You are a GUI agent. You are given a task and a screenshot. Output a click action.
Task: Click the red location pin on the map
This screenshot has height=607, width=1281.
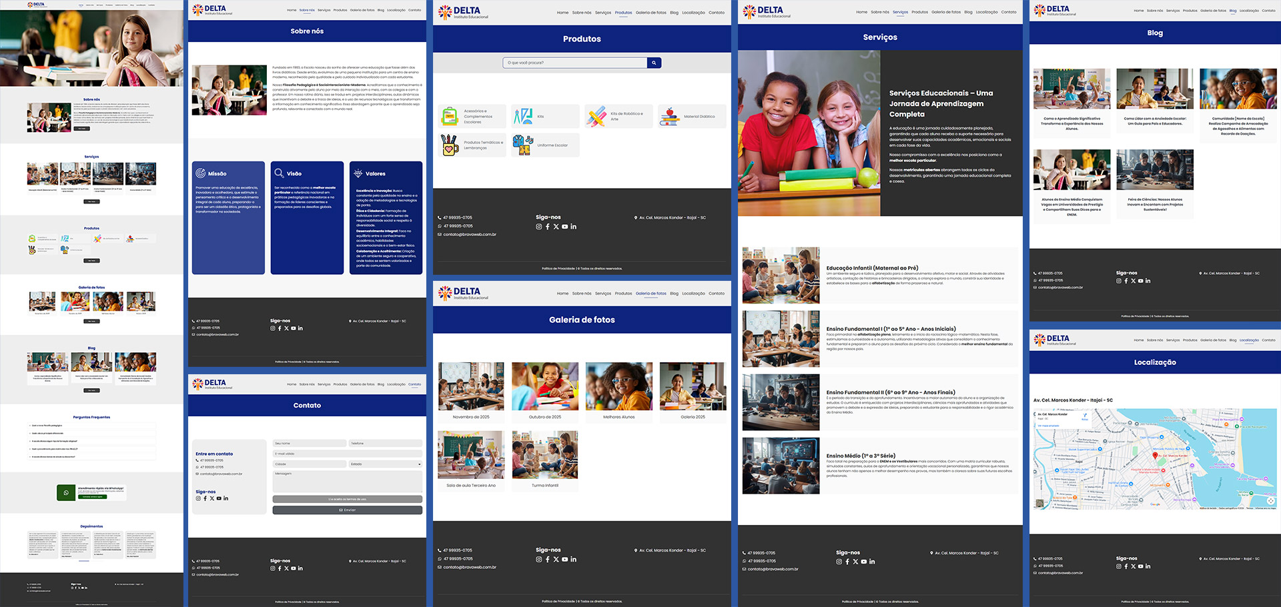(1155, 456)
